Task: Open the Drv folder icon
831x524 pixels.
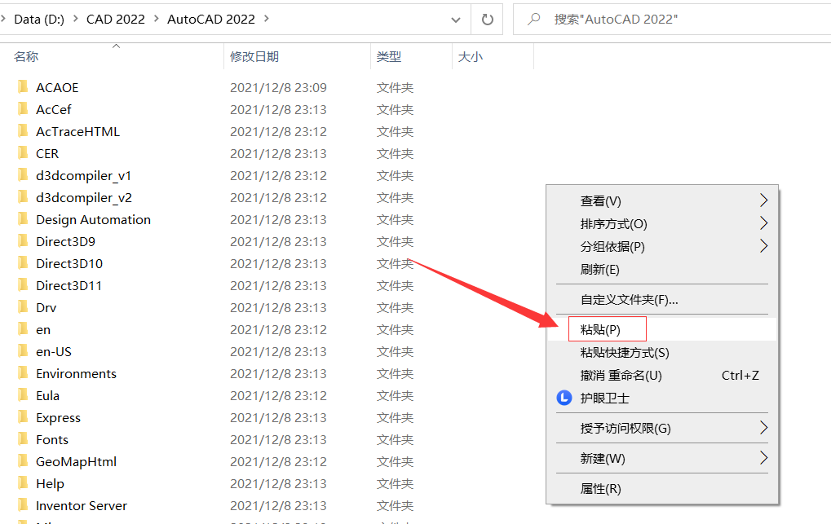Action: [24, 306]
